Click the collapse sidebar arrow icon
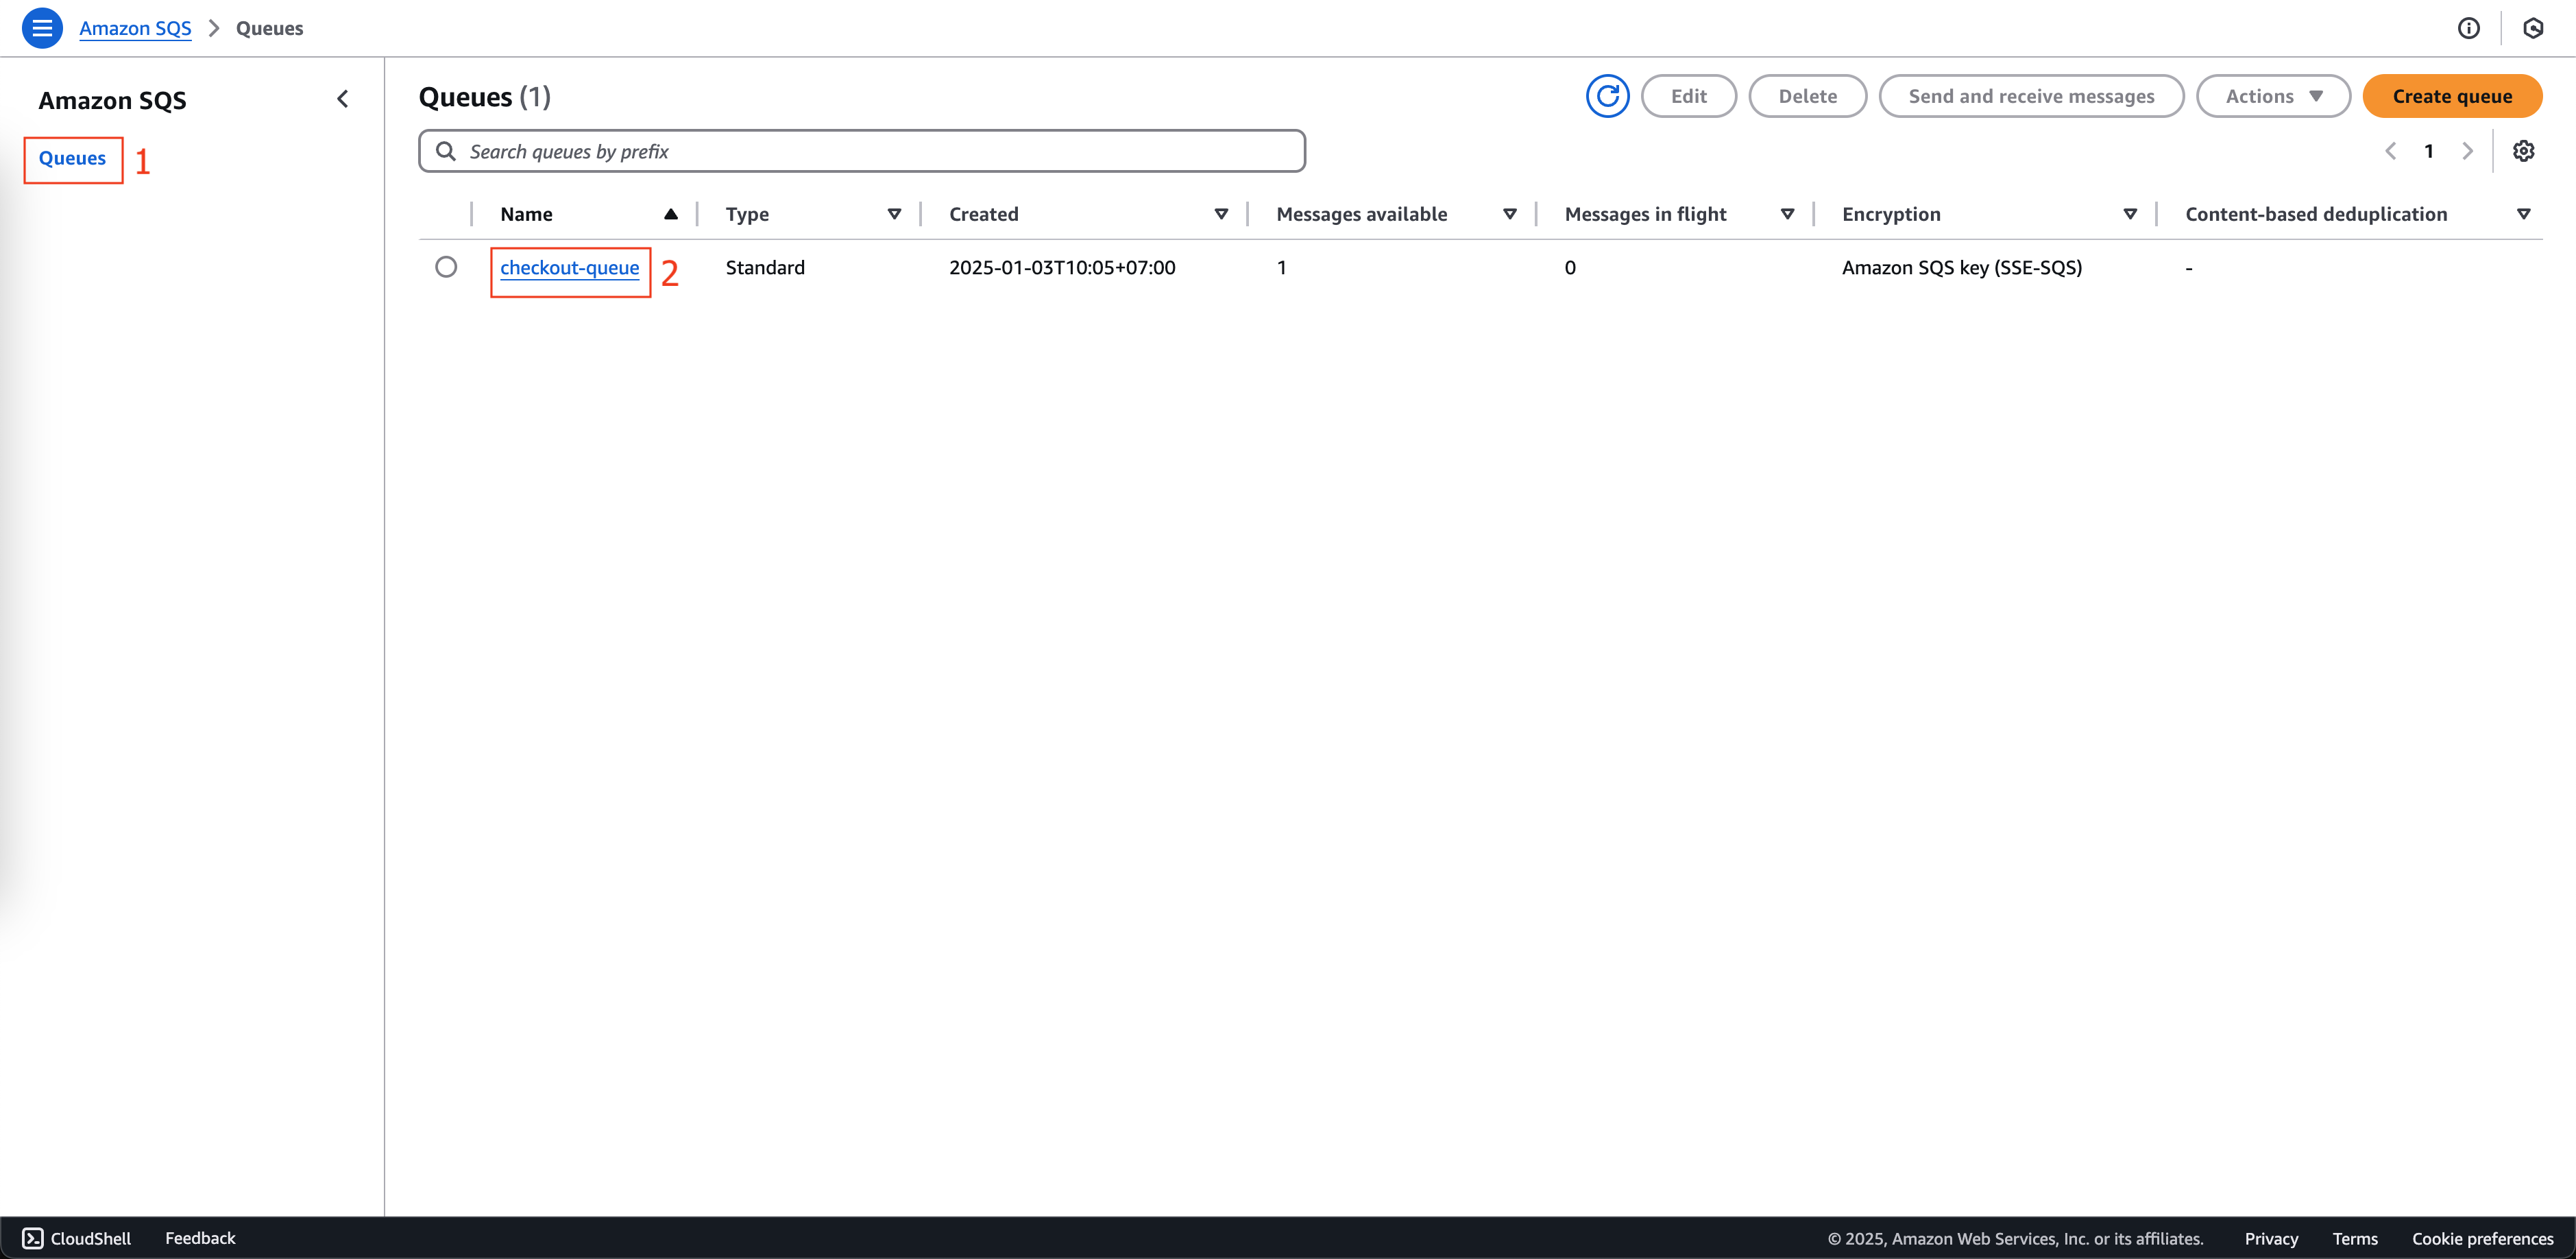Viewport: 2576px width, 1259px height. pos(342,99)
